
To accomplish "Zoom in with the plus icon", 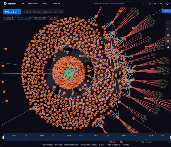I will [x=168, y=35].
